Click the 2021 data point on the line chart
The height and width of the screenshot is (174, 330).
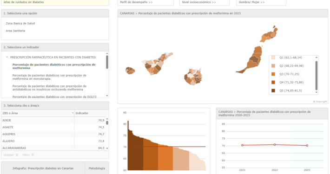tap(242, 145)
